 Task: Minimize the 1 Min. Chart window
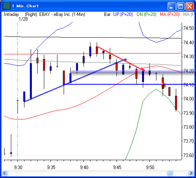point(172,6)
